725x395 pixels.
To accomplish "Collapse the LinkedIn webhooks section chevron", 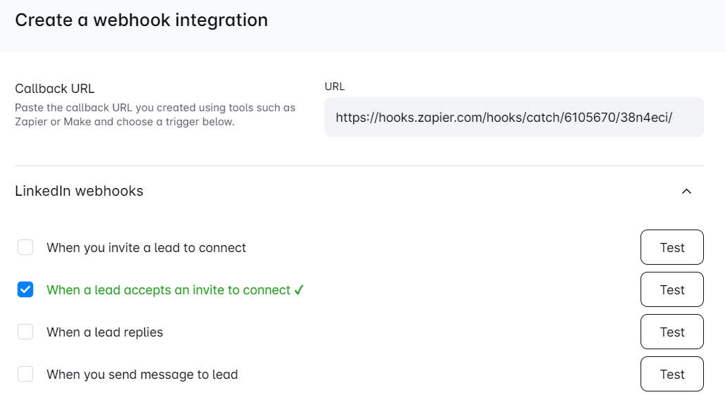I will pos(686,192).
